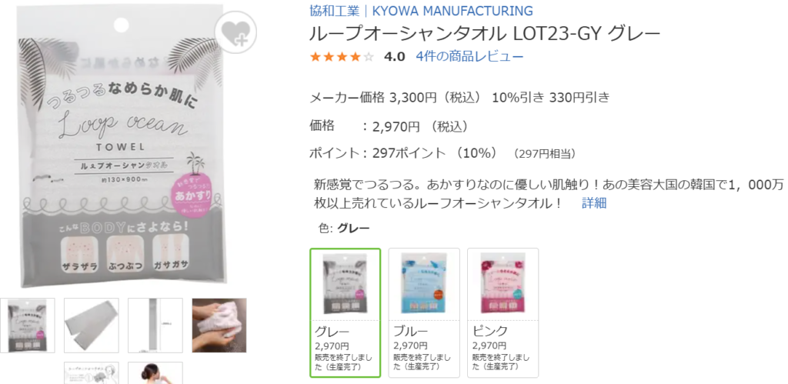Viewport: 788px width, 384px height.
Task: Click the main Loop Ocean towel image
Action: (x=123, y=145)
